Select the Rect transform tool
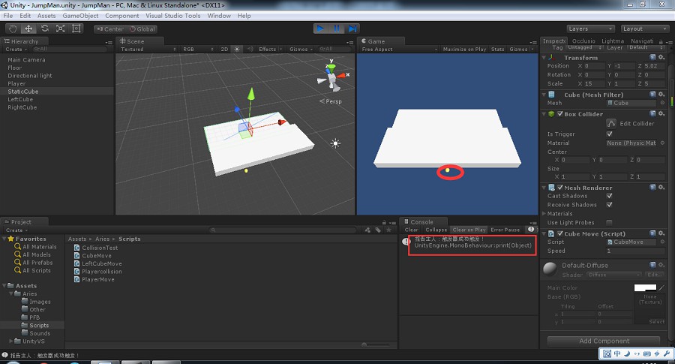Image resolution: width=675 pixels, height=364 pixels. [76, 29]
